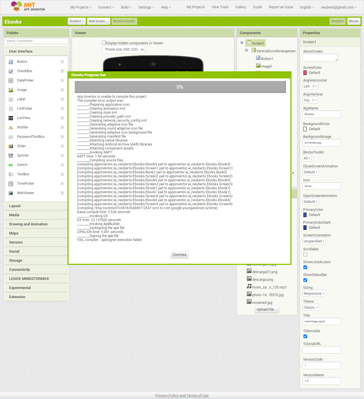364x399 pixels.
Task: Click the Notifier warning icon in Palette
Action: 11,127
